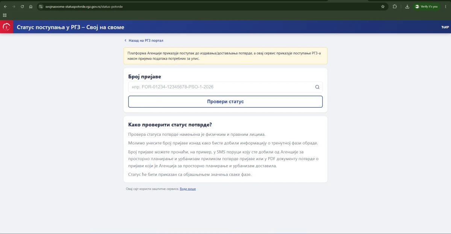The image size is (451, 234).
Task: Click the Број пријаве label
Action: (x=145, y=77)
